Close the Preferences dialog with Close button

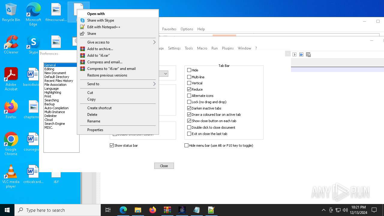tap(164, 166)
